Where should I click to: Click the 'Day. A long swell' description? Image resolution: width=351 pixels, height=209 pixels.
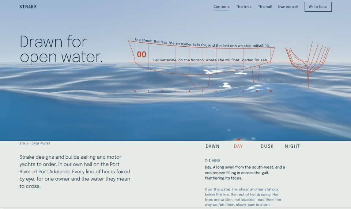[245, 173]
